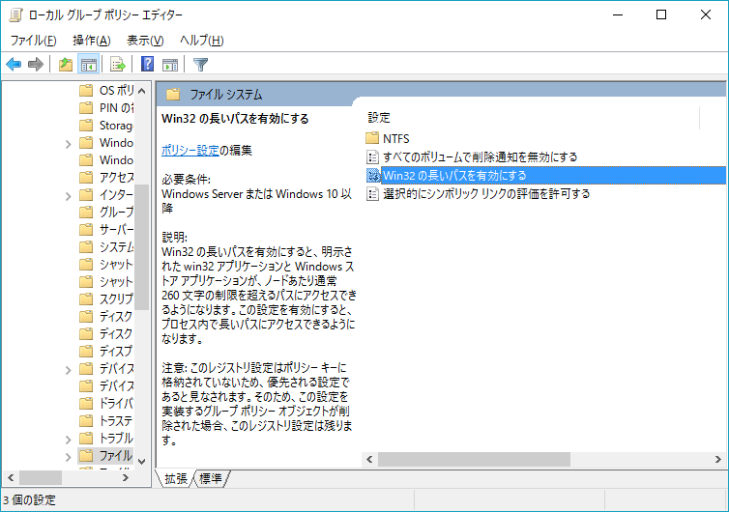Switch to the 標準 tab
The width and height of the screenshot is (729, 512).
(211, 478)
